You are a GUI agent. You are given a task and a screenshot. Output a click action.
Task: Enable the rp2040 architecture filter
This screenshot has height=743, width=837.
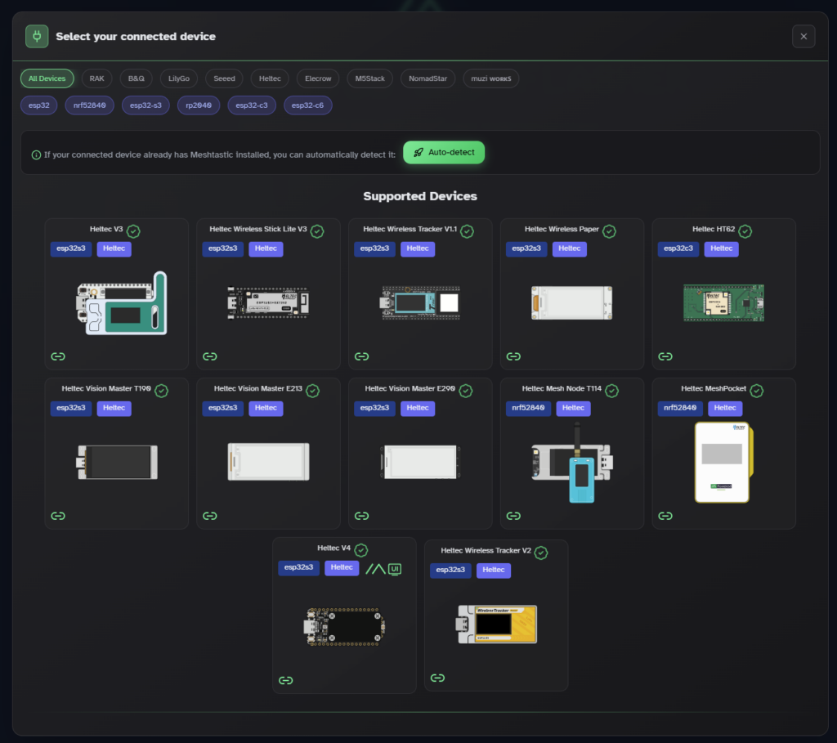[199, 105]
